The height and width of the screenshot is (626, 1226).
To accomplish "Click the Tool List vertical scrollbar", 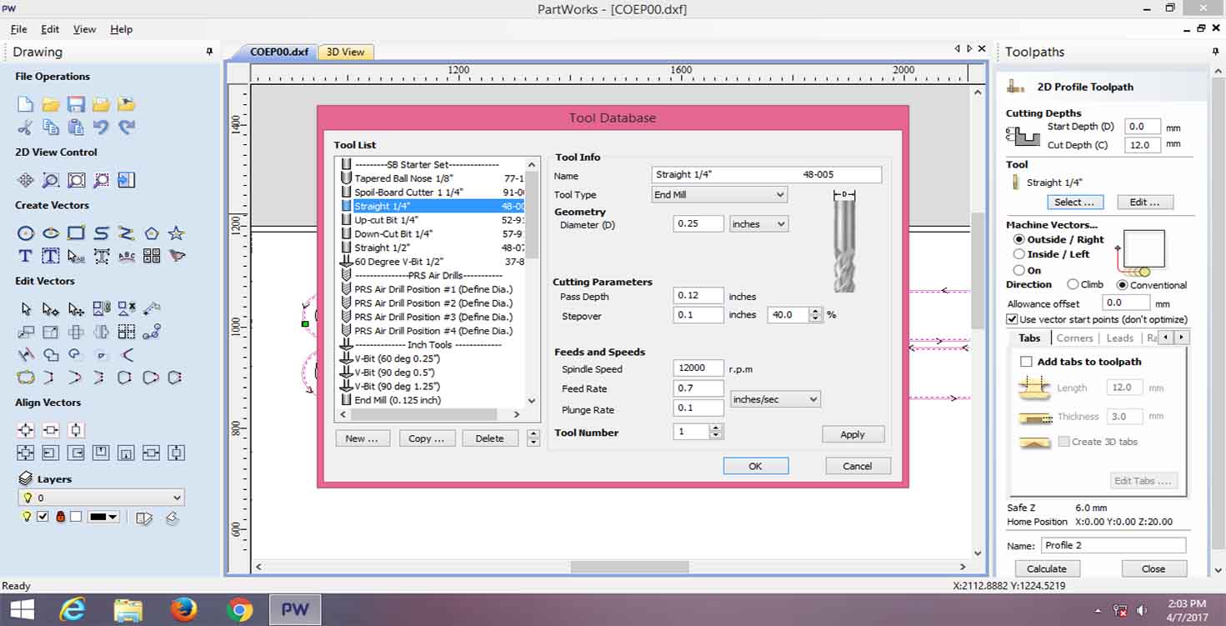I will coord(533,282).
